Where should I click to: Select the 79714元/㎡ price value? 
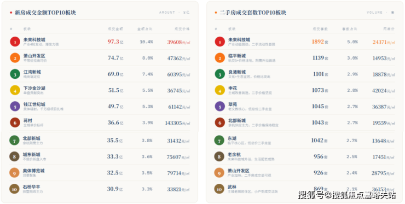(178, 173)
